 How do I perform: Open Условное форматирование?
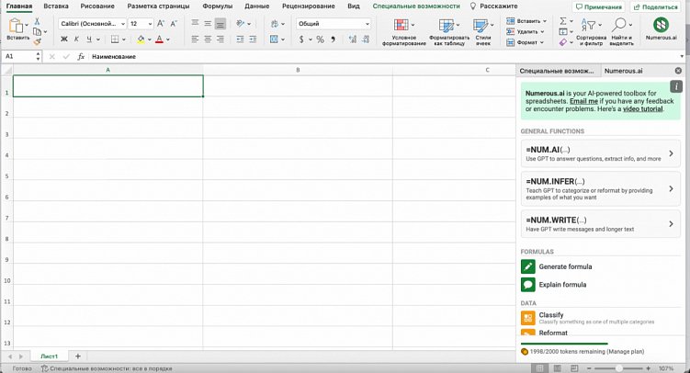point(403,32)
